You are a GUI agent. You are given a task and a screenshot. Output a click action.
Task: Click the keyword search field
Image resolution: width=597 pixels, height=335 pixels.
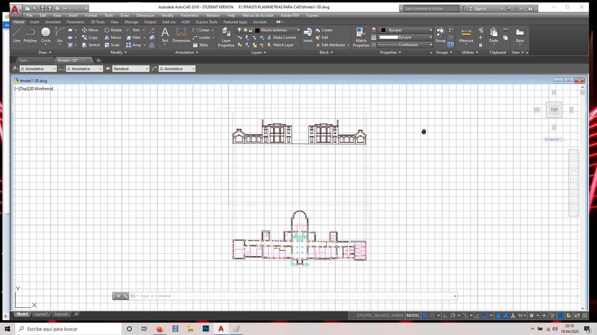click(430, 8)
